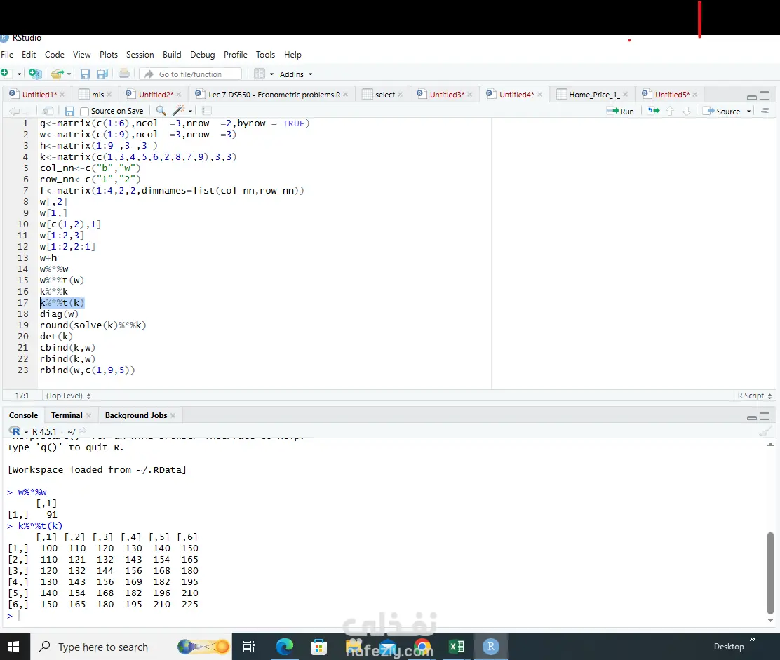
Task: Click the Windows Start button
Action: point(14,647)
